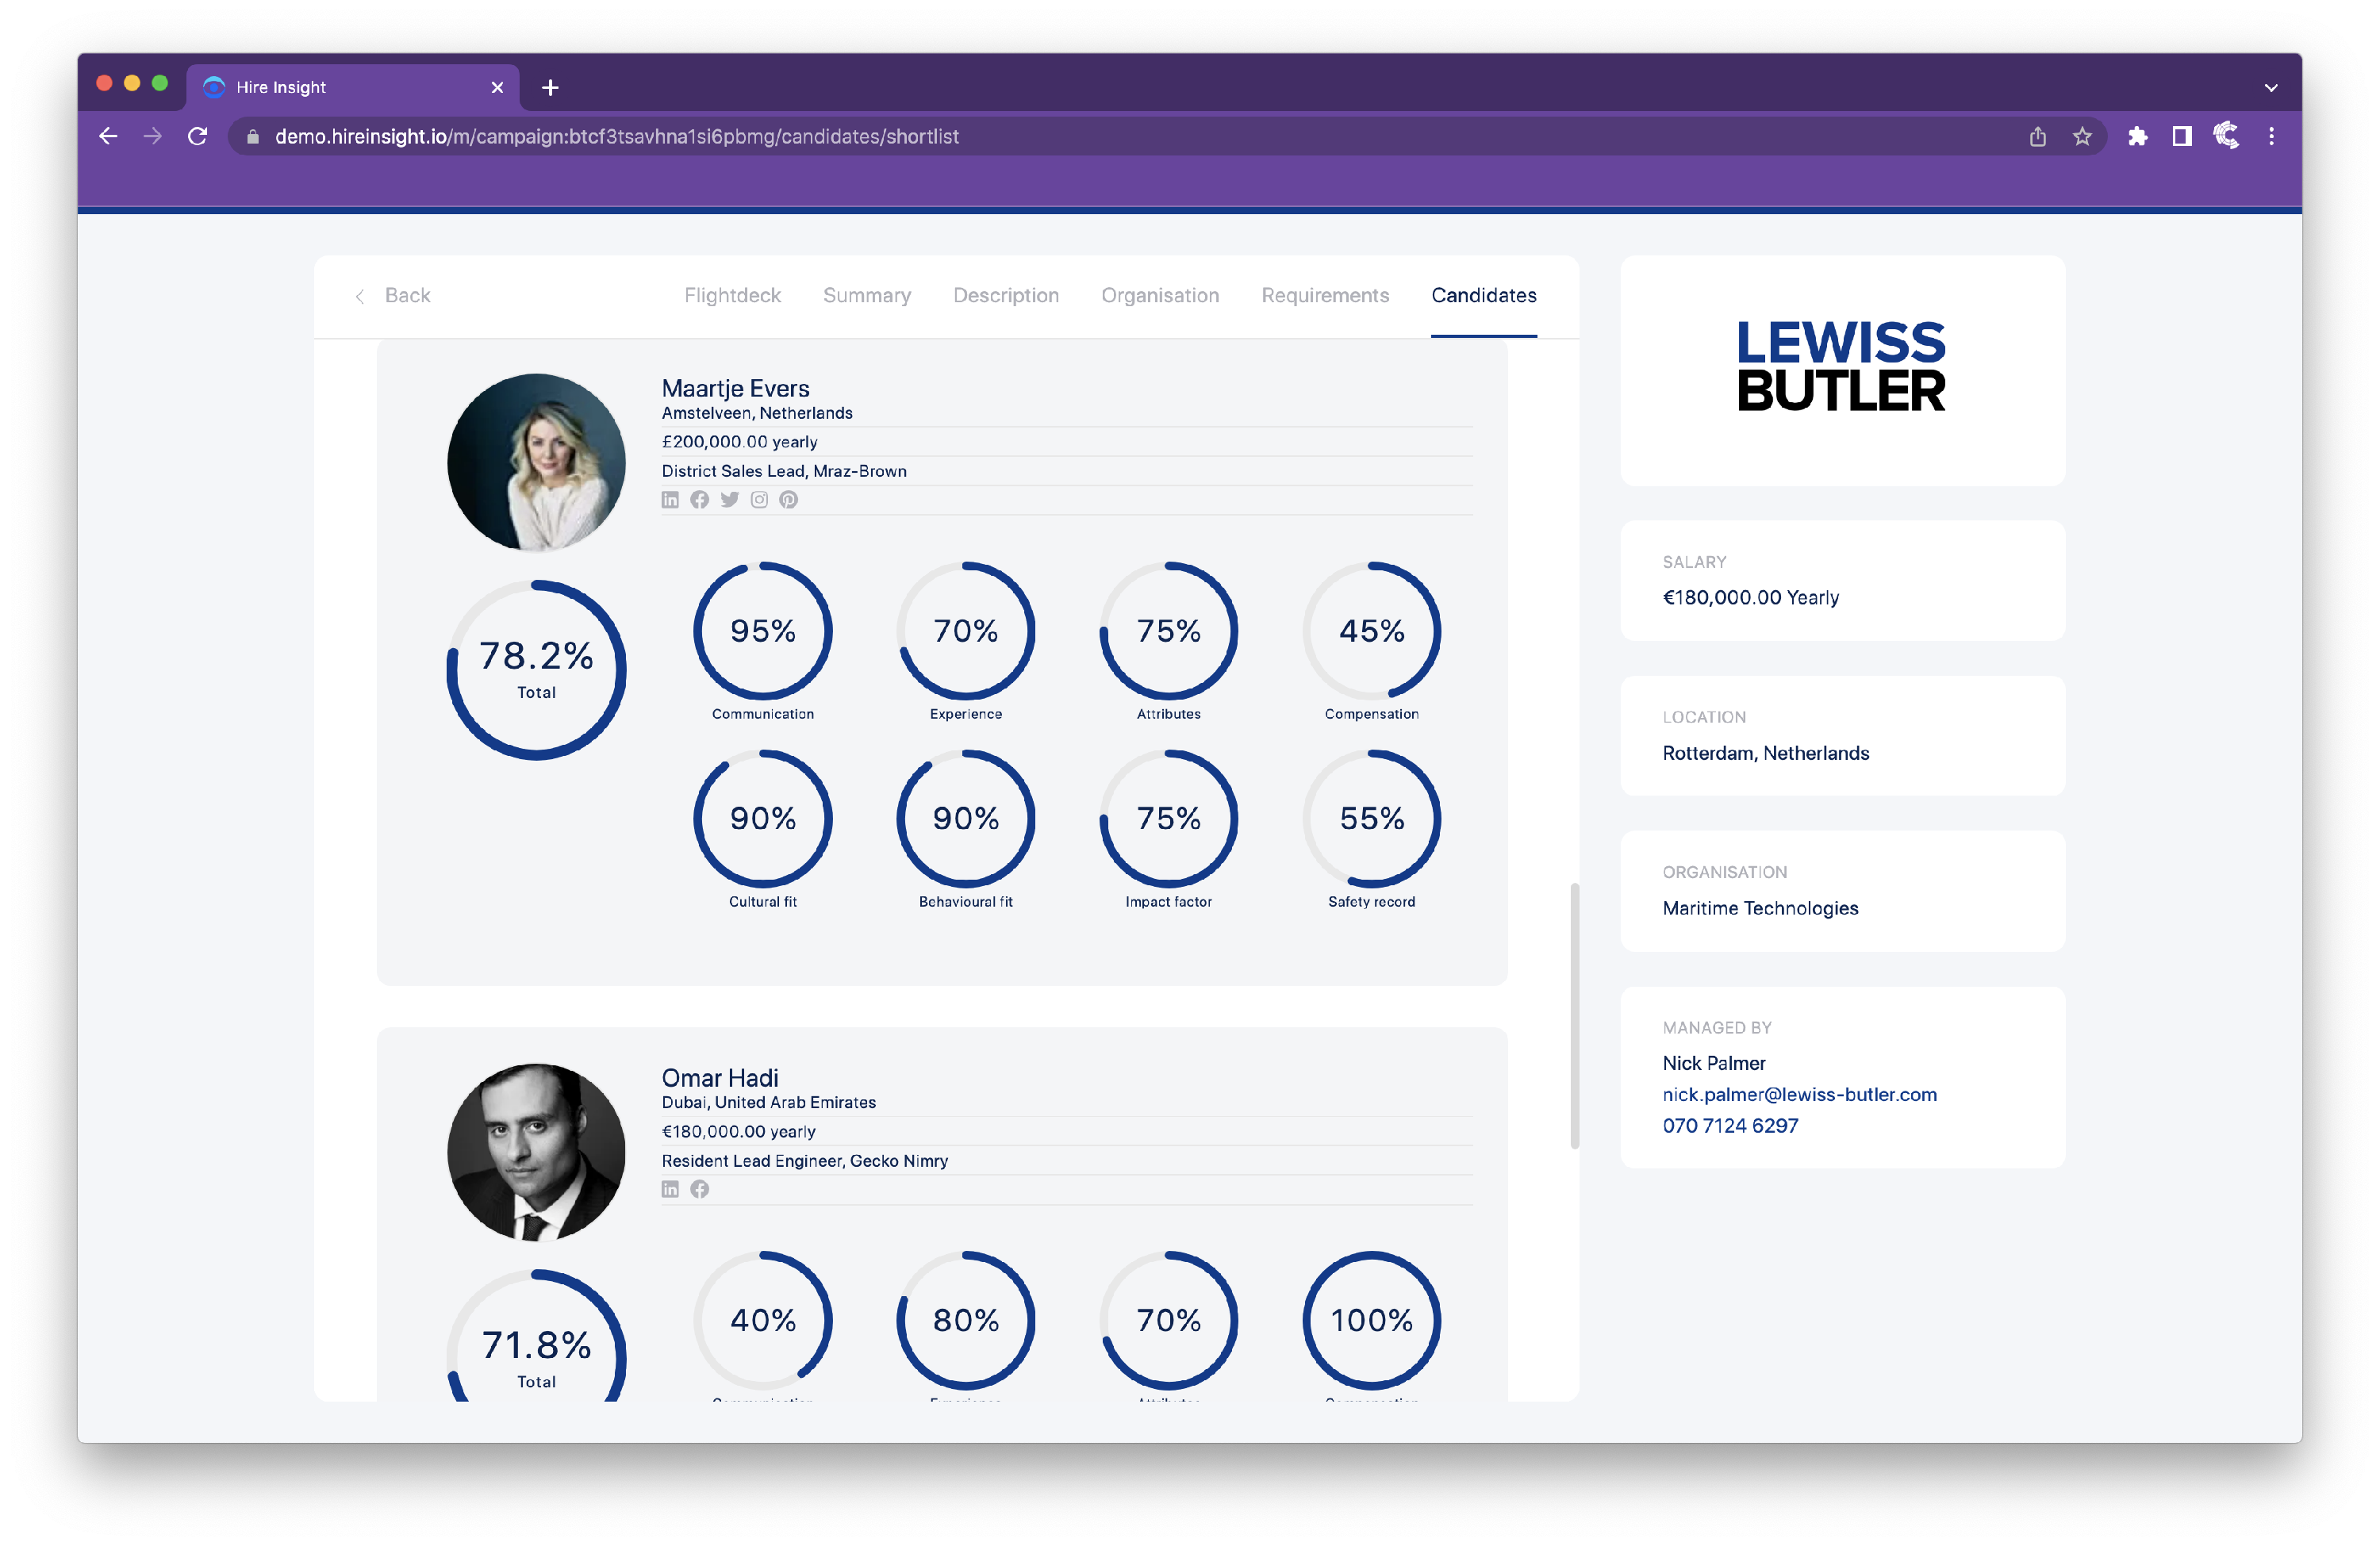Open Omar Hadi's profile photo
This screenshot has width=2380, height=1546.
coord(536,1152)
